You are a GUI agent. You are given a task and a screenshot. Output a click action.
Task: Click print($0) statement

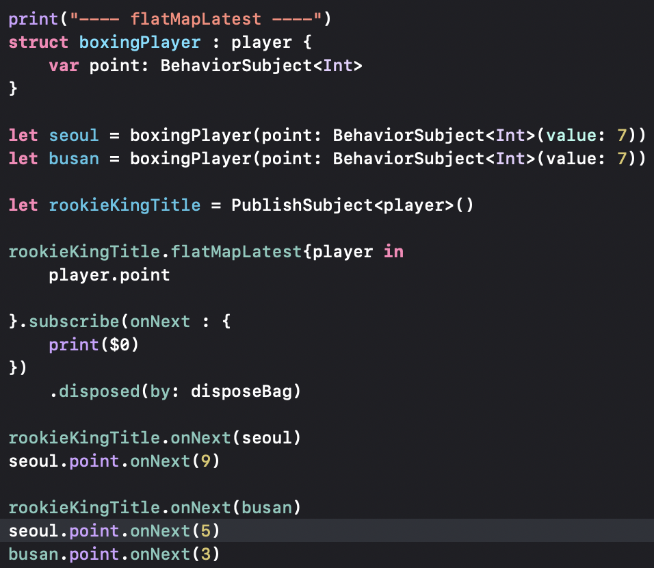94,345
